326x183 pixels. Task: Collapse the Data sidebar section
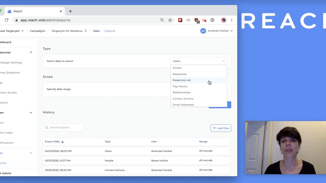pyautogui.click(x=31, y=153)
